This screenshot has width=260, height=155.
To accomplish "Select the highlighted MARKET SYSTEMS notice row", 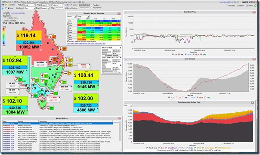I will tap(58, 124).
